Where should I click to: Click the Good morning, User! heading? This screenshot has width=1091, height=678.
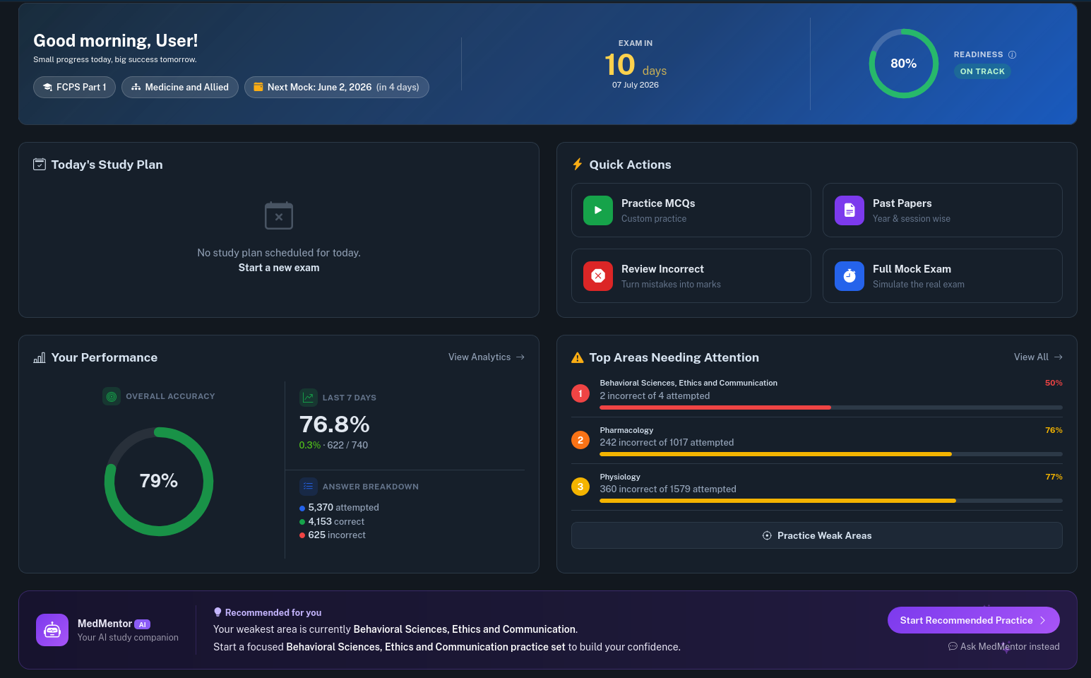116,41
